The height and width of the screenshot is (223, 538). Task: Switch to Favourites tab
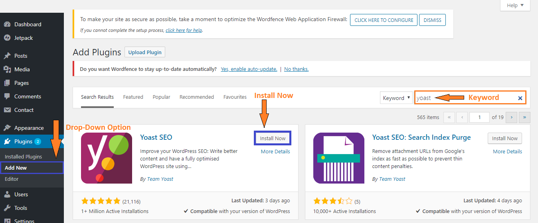235,97
